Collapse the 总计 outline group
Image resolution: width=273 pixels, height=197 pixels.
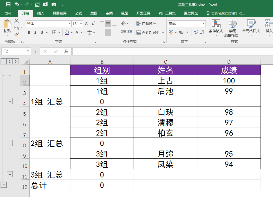tap(4, 185)
